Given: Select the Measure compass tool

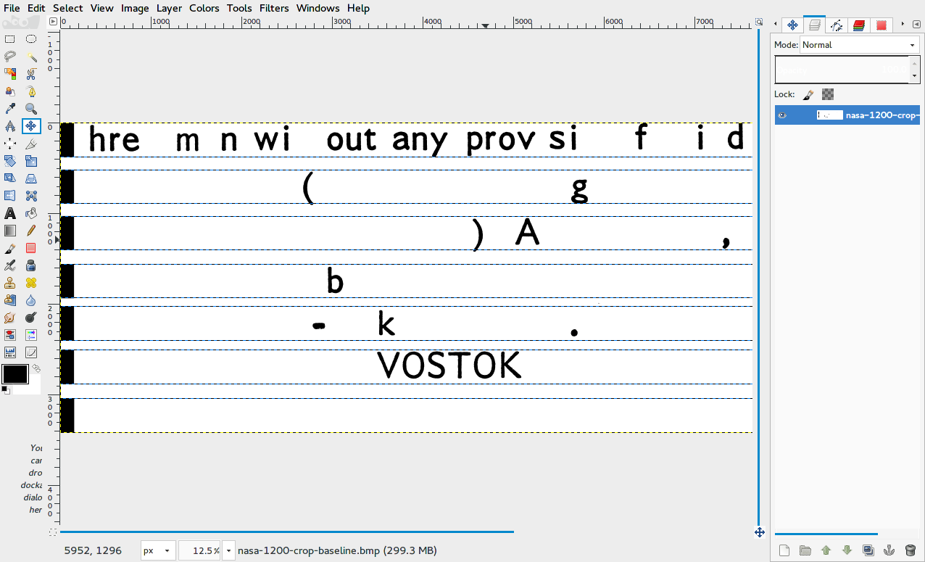Looking at the screenshot, I should [10, 126].
